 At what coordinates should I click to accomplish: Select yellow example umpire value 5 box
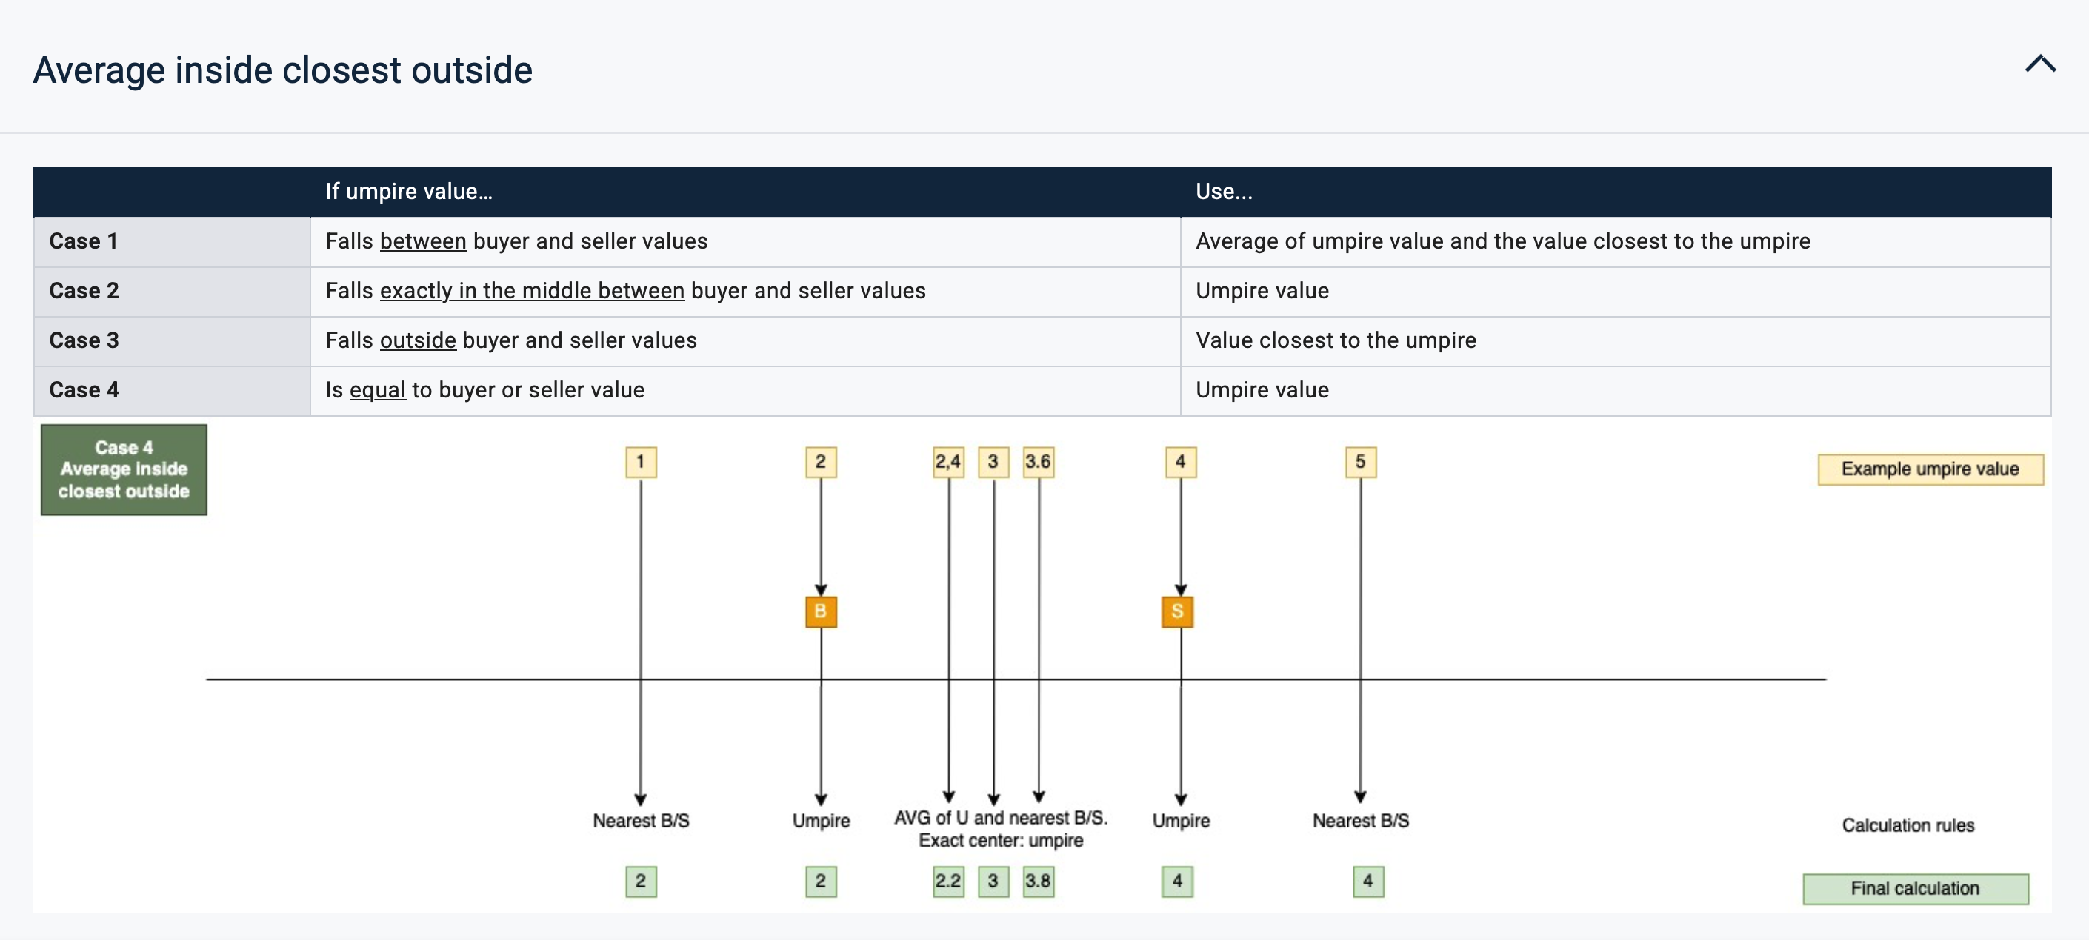pyautogui.click(x=1360, y=462)
